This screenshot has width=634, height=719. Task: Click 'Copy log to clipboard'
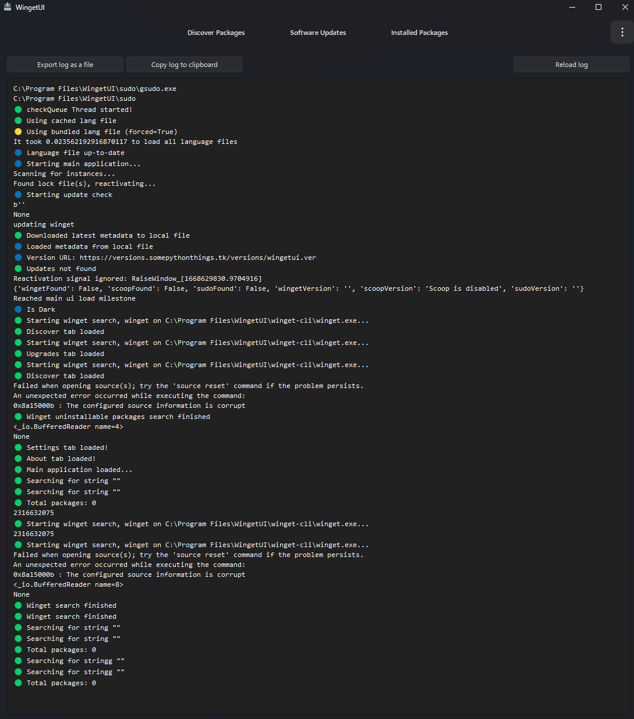184,64
